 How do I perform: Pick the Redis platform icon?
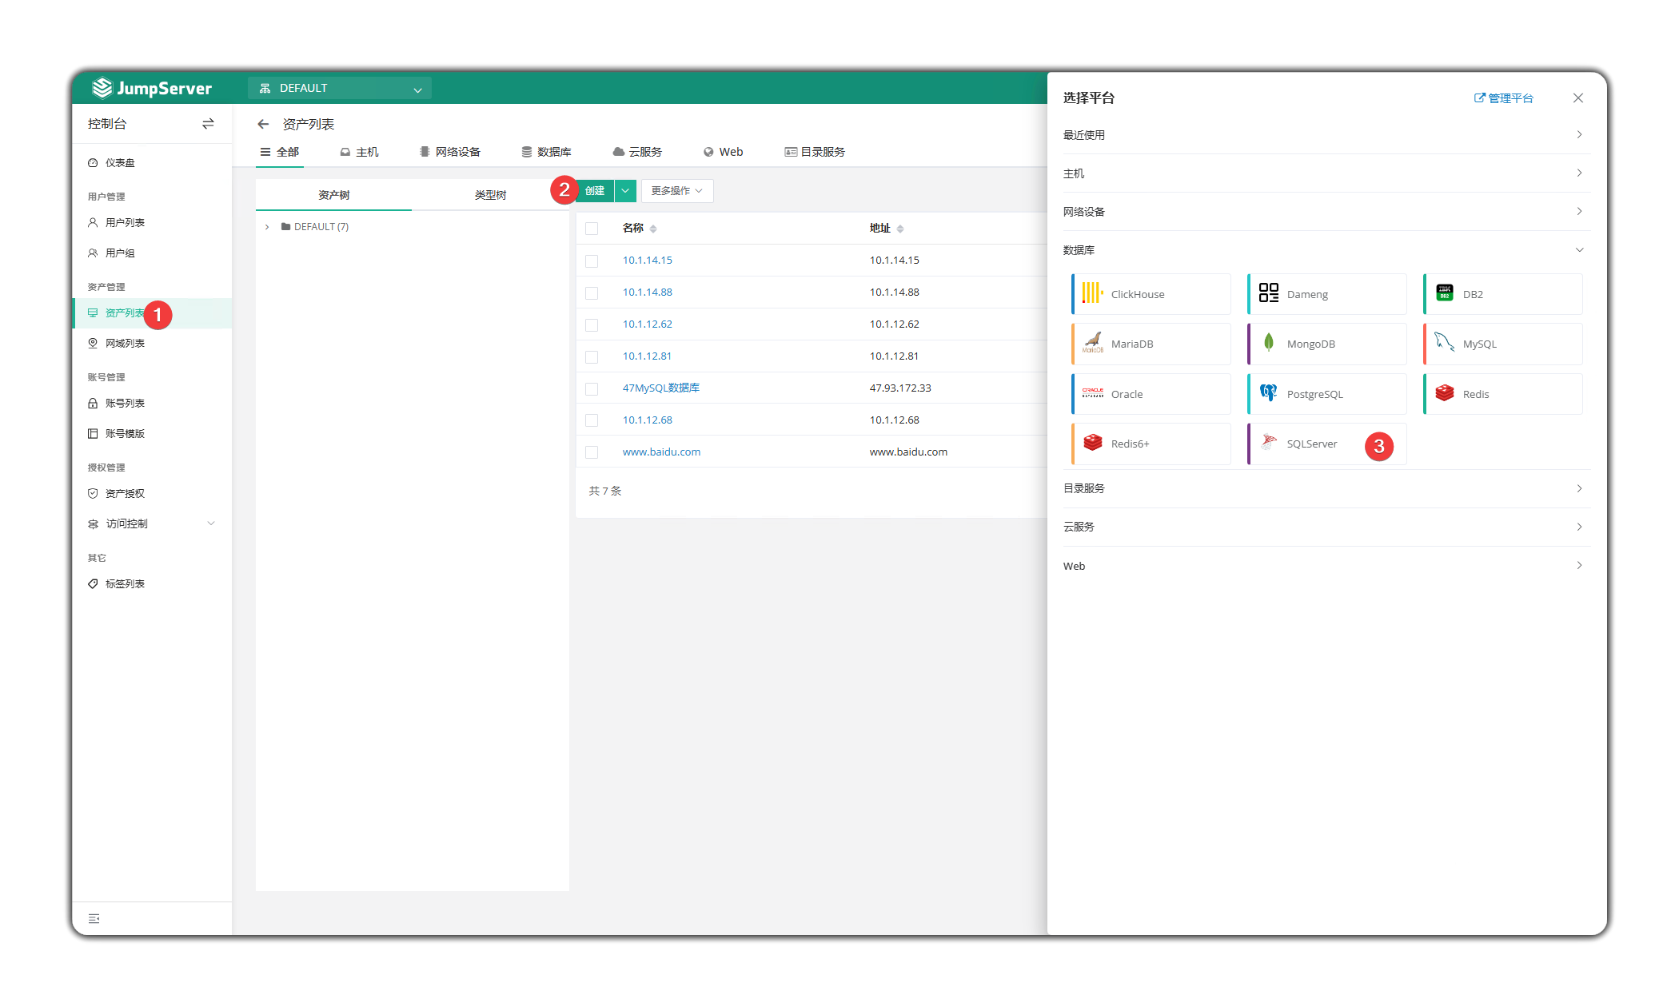[x=1444, y=393]
